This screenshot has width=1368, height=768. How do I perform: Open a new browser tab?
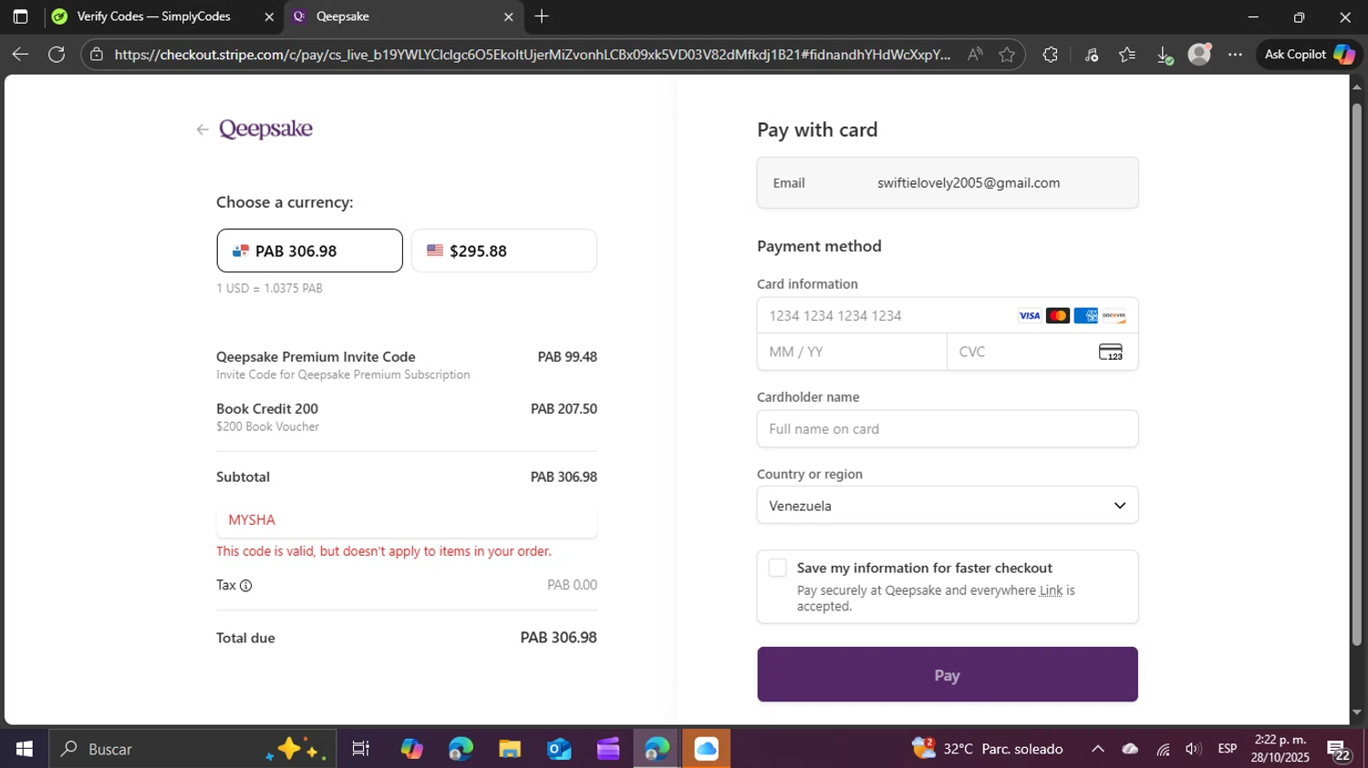click(542, 16)
